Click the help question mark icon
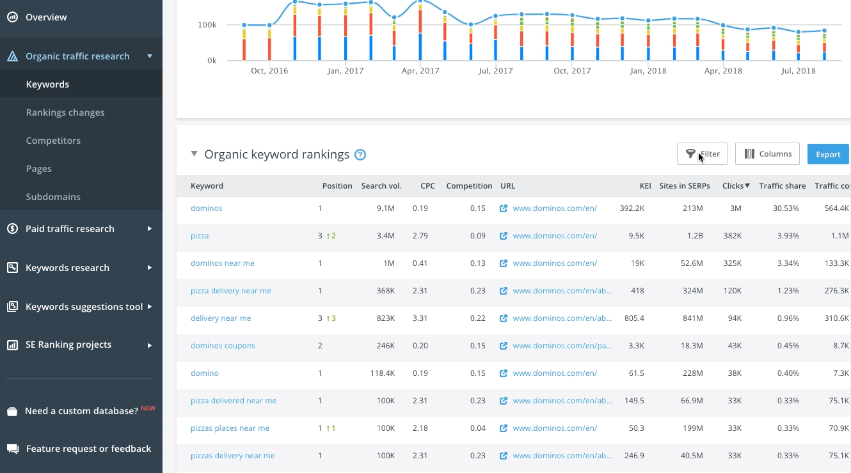This screenshot has height=473, width=851. [360, 155]
